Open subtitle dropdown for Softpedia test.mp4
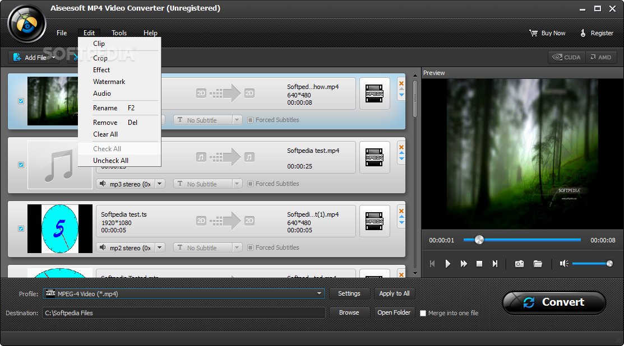Viewport: 624px width, 346px height. 237,184
